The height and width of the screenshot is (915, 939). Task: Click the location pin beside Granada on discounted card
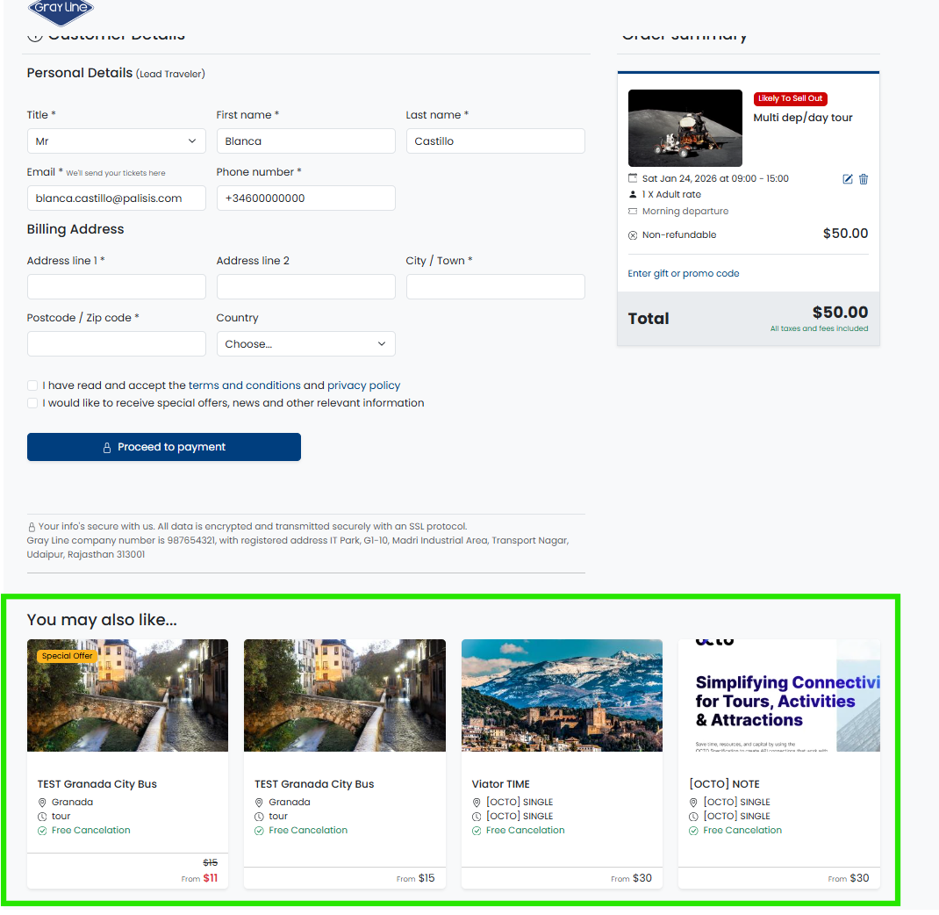pos(42,803)
